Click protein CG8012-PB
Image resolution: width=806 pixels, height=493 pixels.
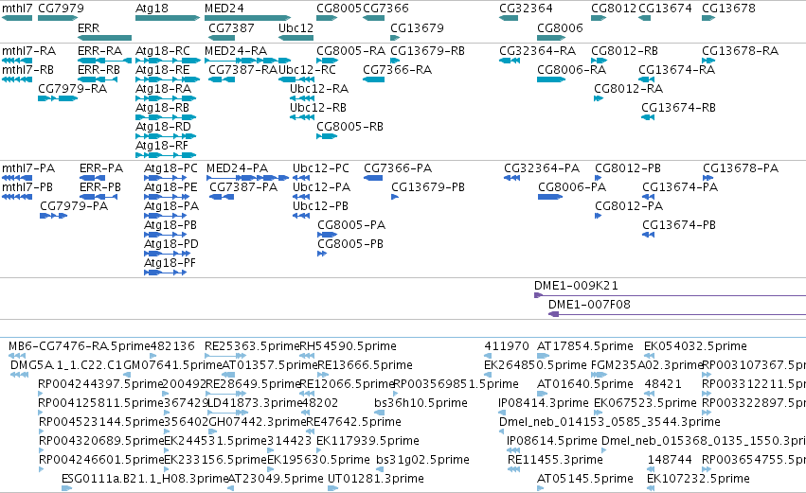(x=628, y=168)
